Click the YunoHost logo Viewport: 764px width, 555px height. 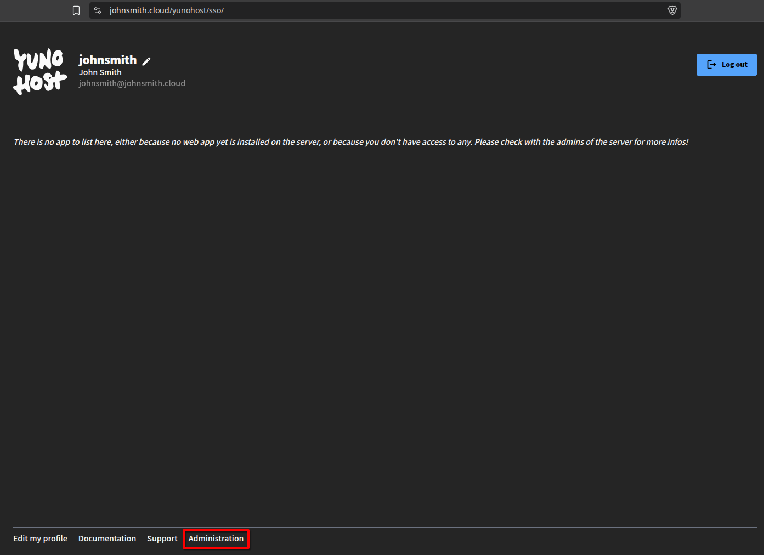(40, 72)
